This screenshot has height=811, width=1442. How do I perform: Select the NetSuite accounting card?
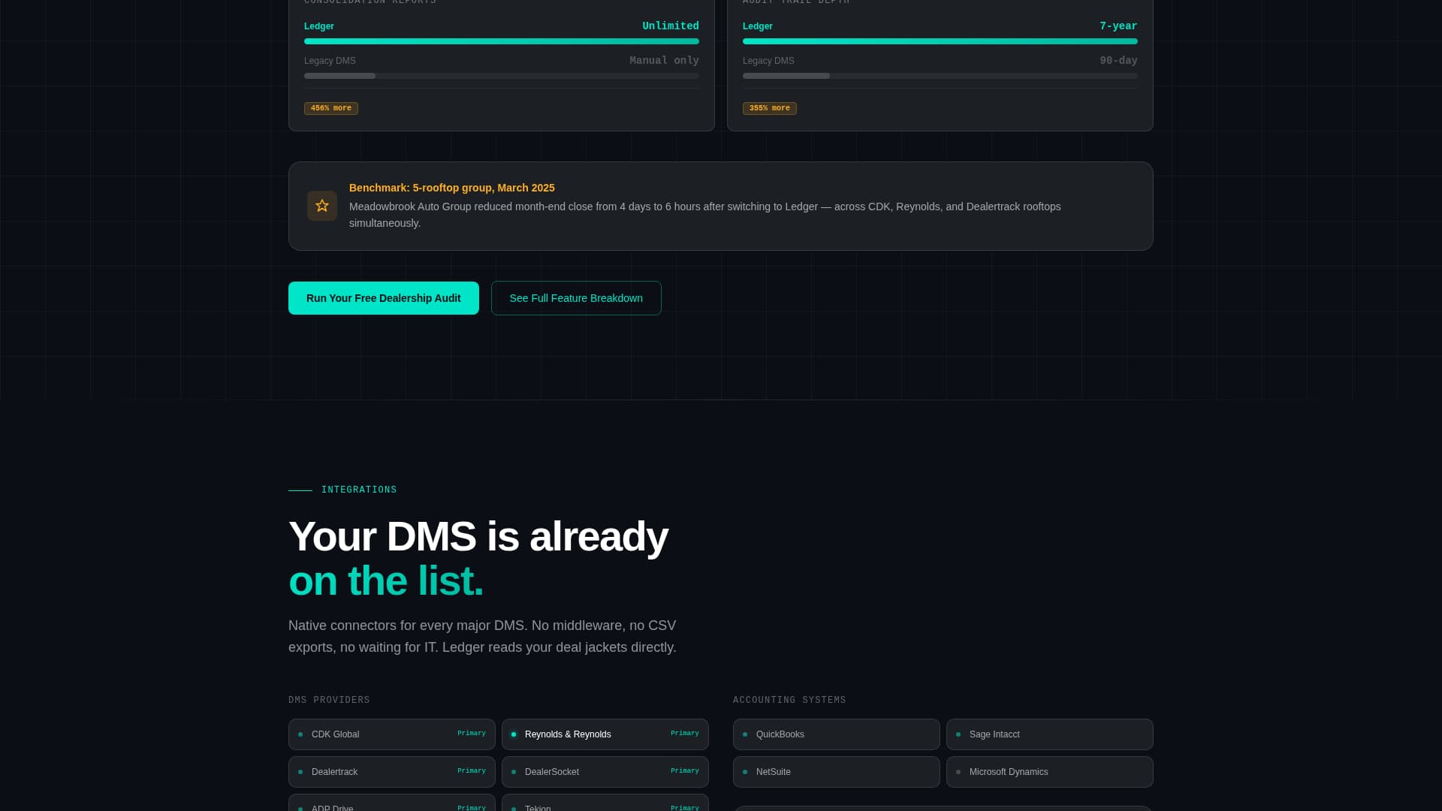pyautogui.click(x=837, y=772)
